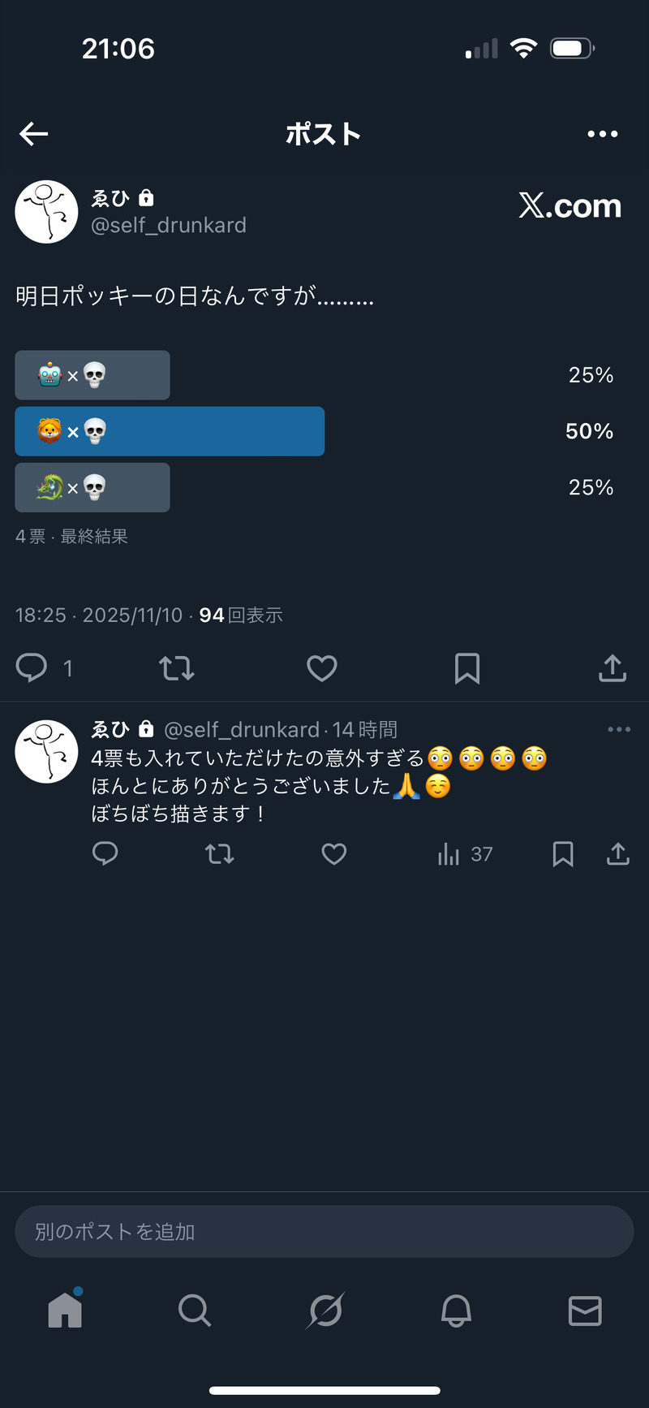649x1408 pixels.
Task: Like the main post
Action: 322,668
